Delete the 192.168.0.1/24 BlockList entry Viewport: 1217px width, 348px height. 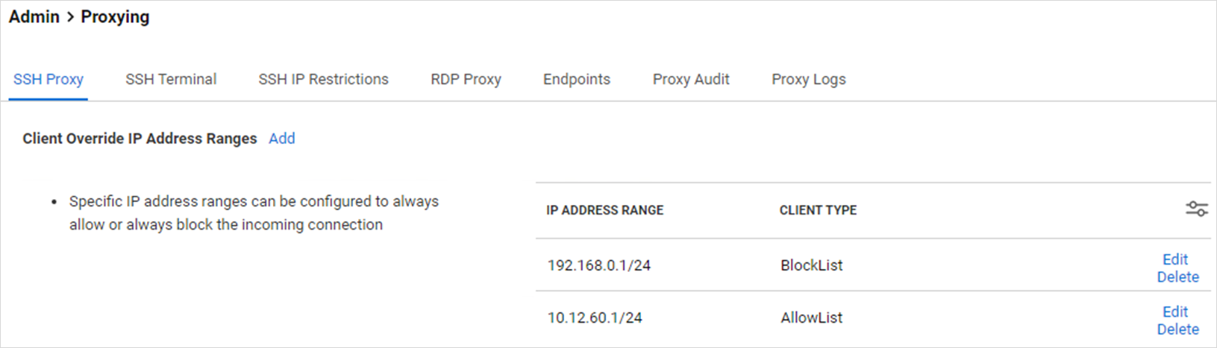tap(1177, 277)
